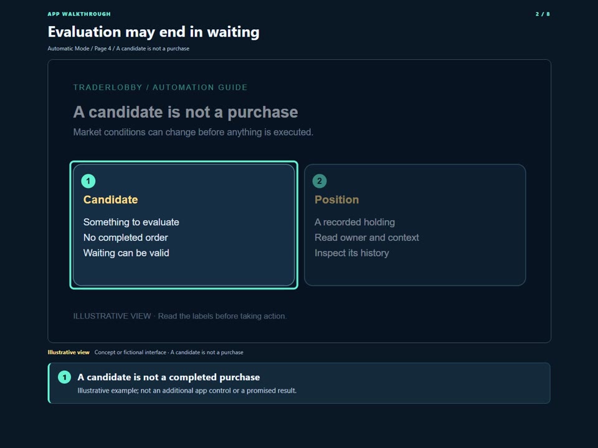Click the Candidate heading

click(111, 200)
